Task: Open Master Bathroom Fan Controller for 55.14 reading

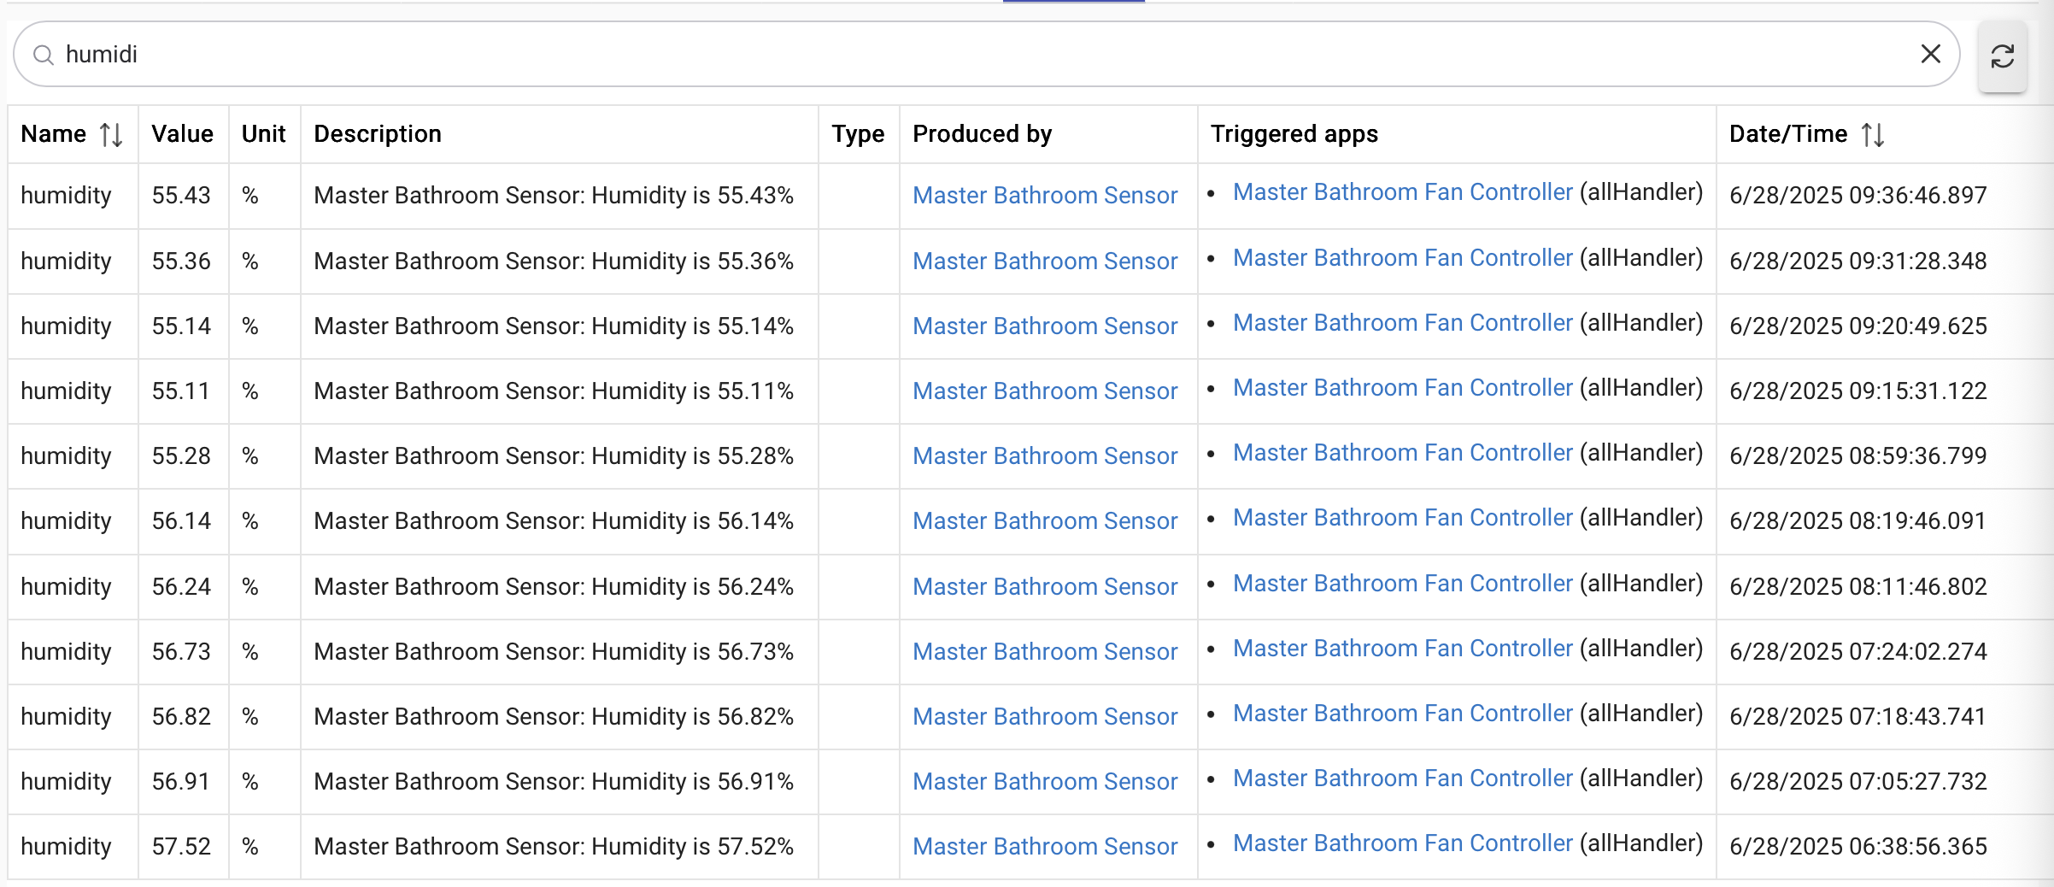Action: [1402, 323]
